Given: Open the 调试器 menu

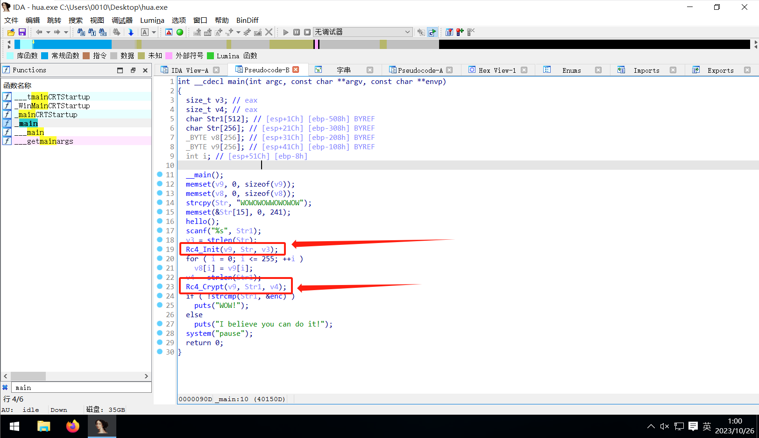Looking at the screenshot, I should [x=122, y=20].
